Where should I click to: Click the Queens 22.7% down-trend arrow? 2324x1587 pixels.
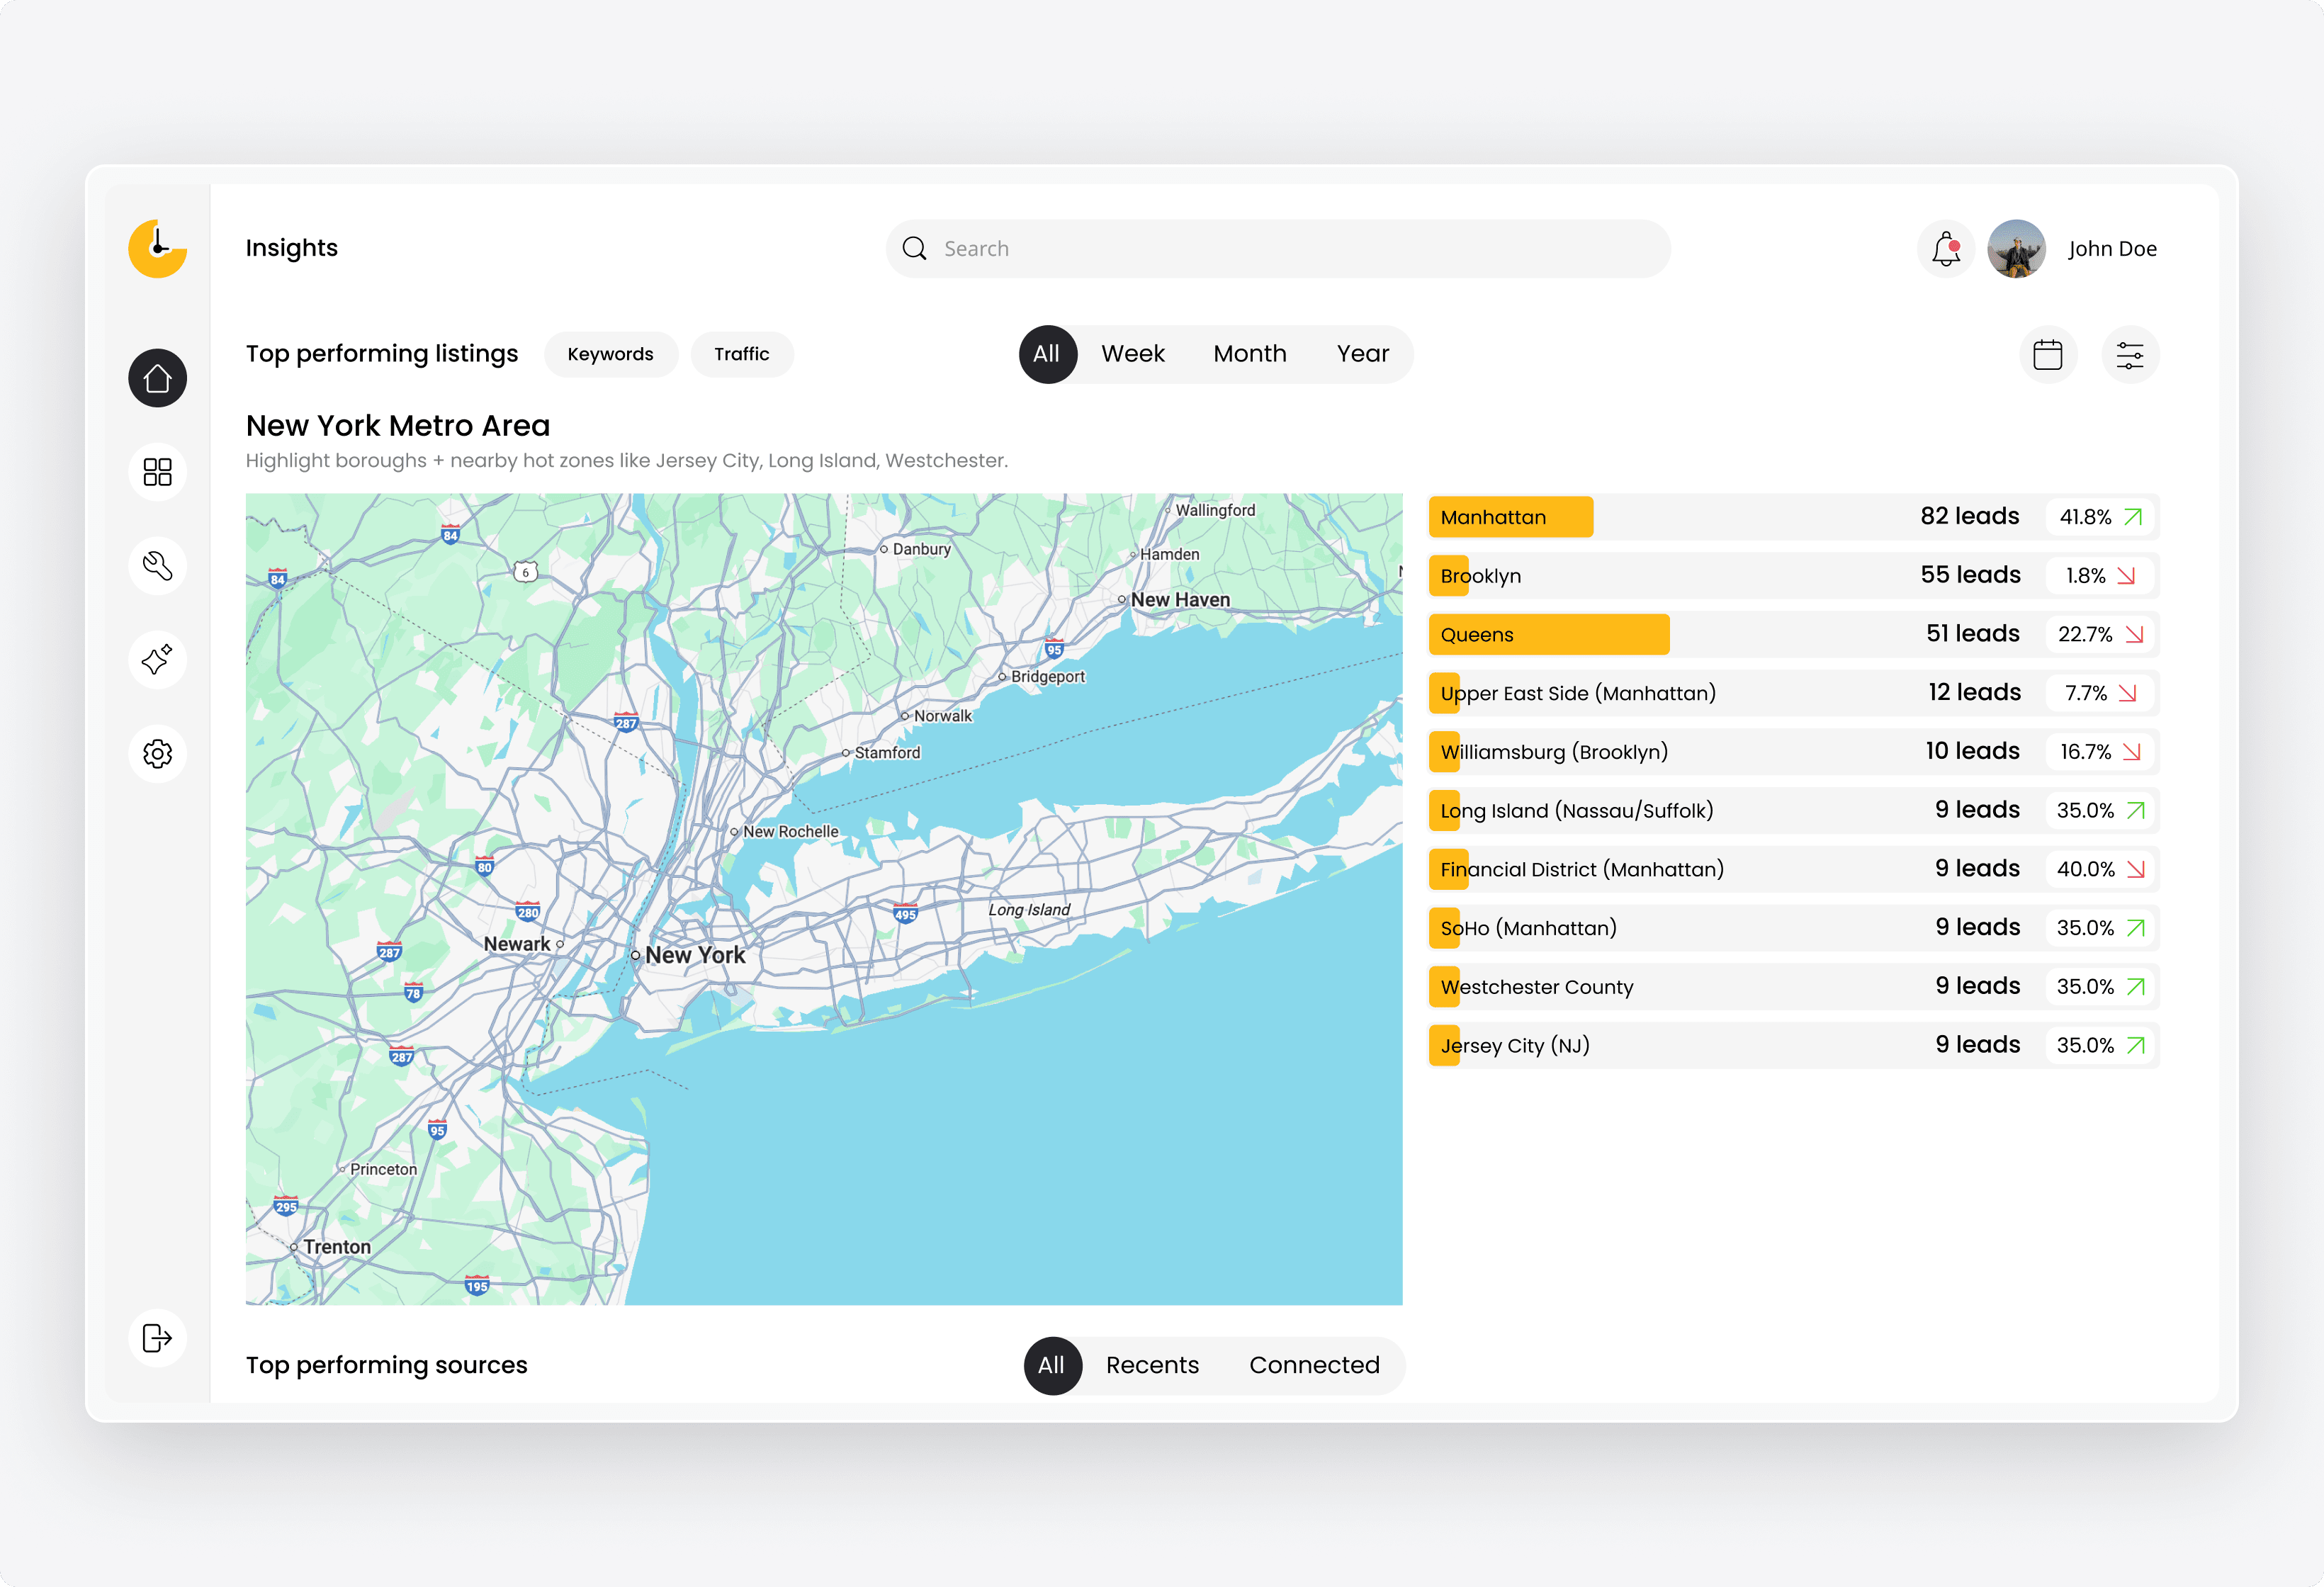pyautogui.click(x=2134, y=634)
